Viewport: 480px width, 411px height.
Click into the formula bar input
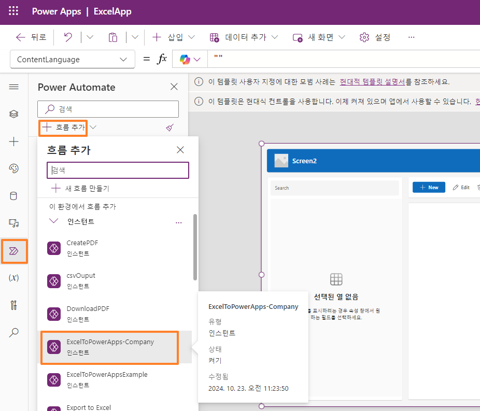[344, 59]
